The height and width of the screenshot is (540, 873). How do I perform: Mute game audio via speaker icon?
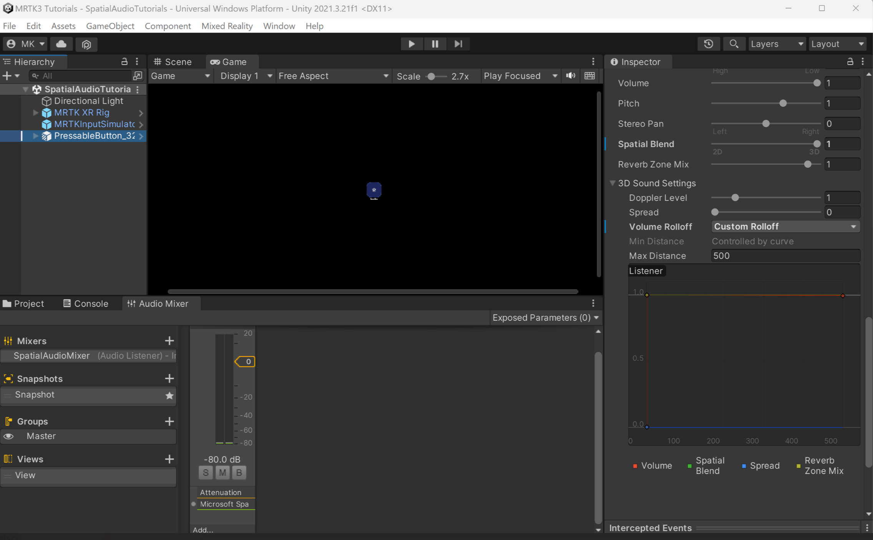pyautogui.click(x=570, y=76)
